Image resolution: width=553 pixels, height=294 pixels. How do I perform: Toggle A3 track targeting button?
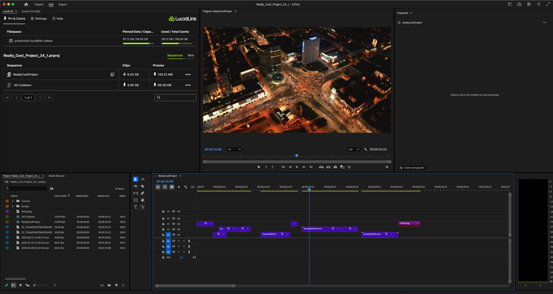(168, 252)
